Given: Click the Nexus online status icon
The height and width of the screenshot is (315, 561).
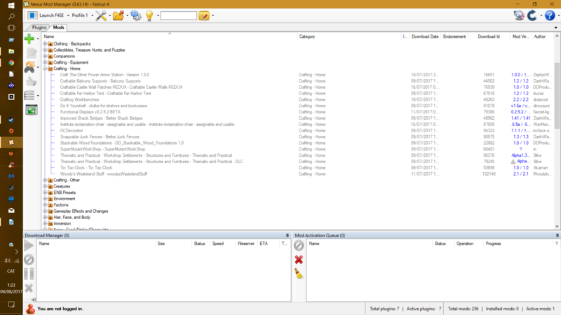Looking at the screenshot, I should (x=519, y=15).
